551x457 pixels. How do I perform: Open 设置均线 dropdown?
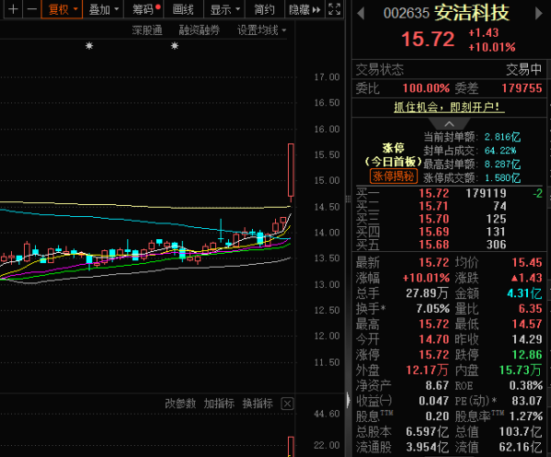coord(262,30)
